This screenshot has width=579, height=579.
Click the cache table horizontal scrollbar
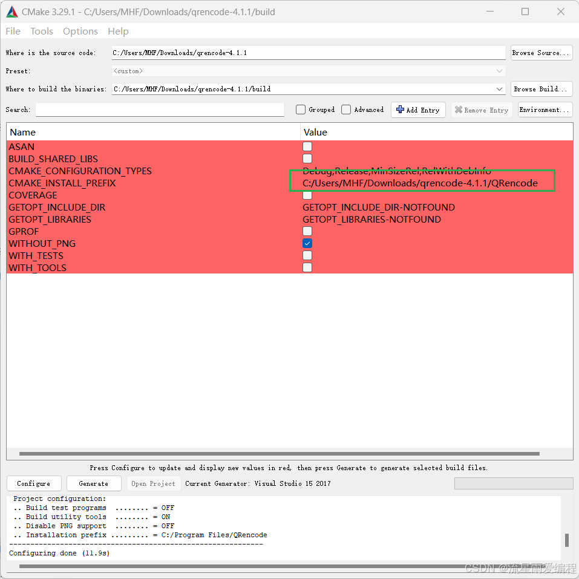(x=279, y=453)
